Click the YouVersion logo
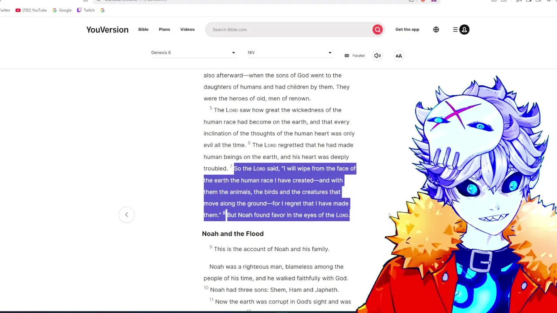Screen dimensions: 557x313 click(x=107, y=30)
